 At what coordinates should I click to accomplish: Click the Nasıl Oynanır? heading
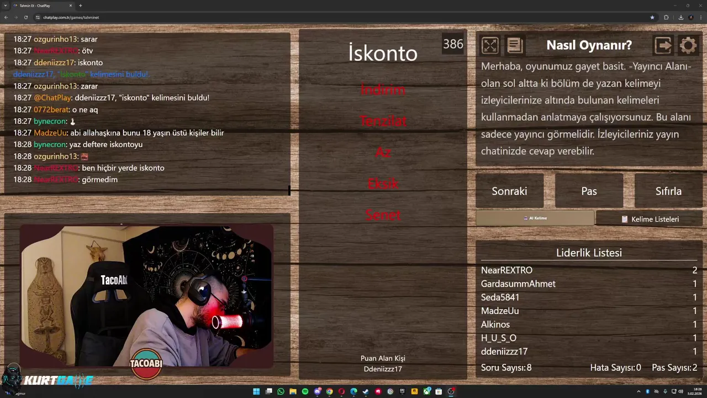click(x=589, y=45)
